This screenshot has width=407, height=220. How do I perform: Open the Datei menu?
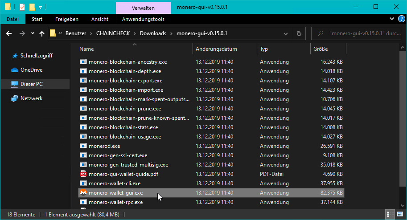click(x=13, y=19)
